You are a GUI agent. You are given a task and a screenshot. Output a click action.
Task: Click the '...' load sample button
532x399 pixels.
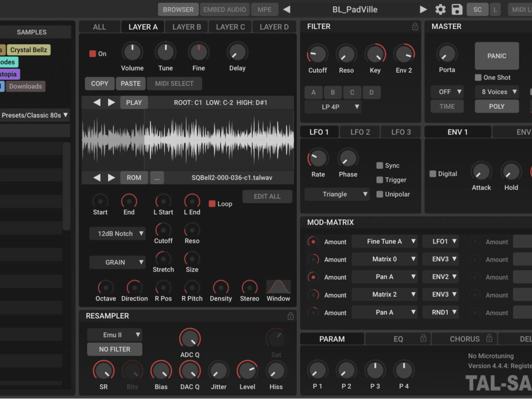[x=157, y=177]
